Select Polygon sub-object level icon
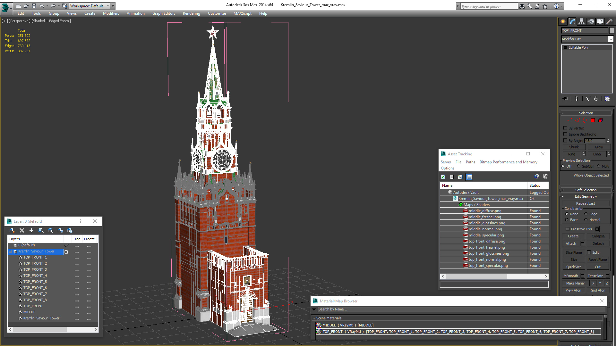616x346 pixels. [593, 120]
